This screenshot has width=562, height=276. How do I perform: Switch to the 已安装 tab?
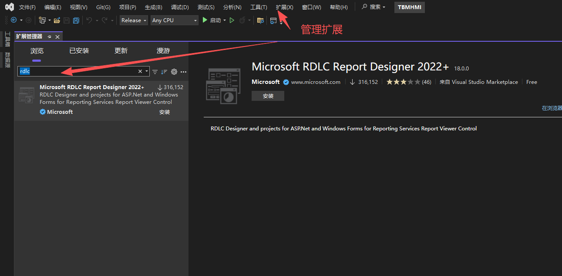[x=79, y=51]
